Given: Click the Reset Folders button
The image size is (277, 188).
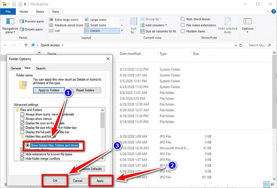Looking at the screenshot, I should 85,90.
